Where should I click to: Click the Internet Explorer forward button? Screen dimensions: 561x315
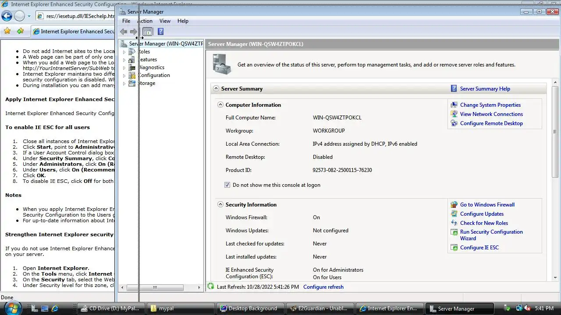[19, 16]
